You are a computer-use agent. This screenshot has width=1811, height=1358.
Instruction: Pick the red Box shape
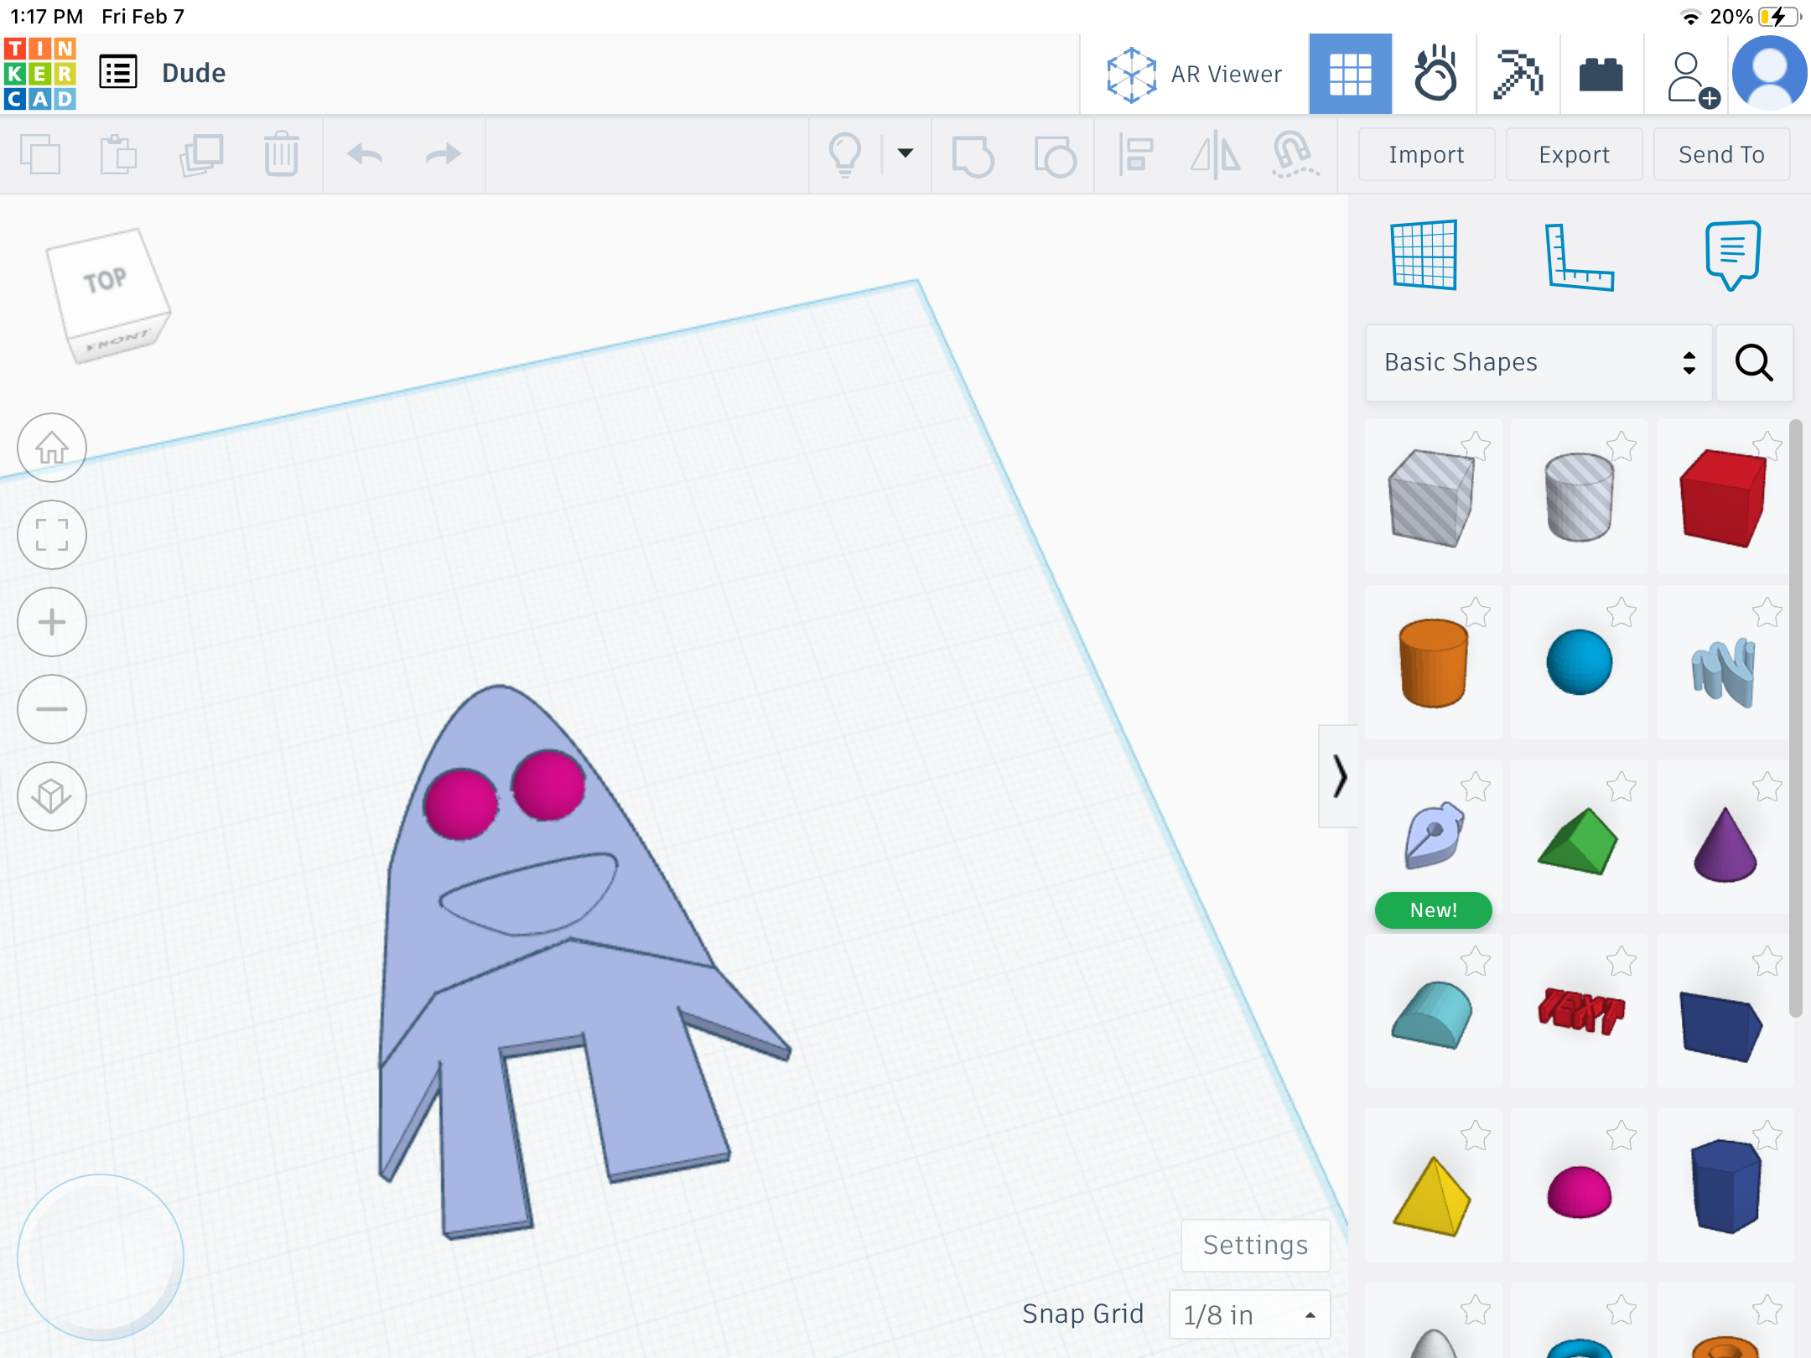click(x=1724, y=498)
